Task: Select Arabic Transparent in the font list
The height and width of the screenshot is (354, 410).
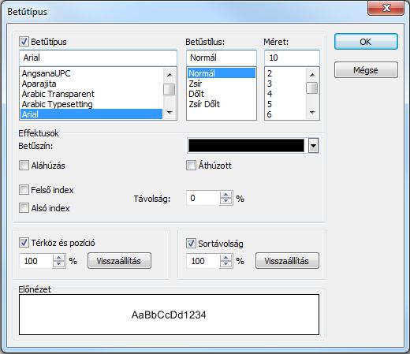Action: [x=91, y=94]
